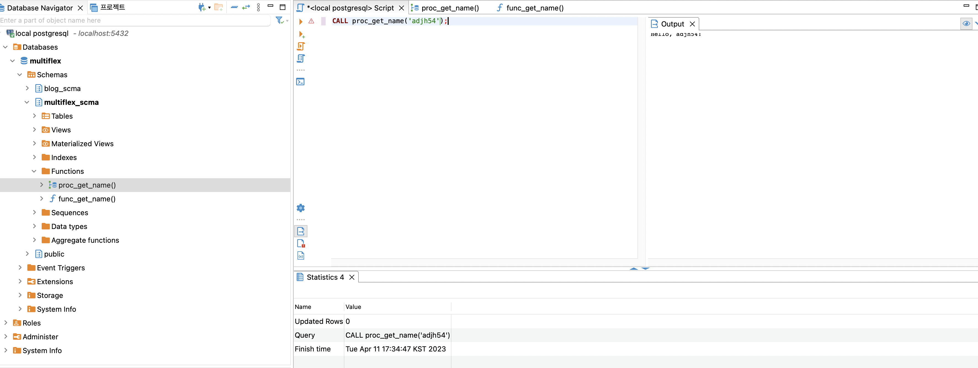This screenshot has height=368, width=978.
Task: Close the Statistics 4 tab
Action: click(x=352, y=277)
